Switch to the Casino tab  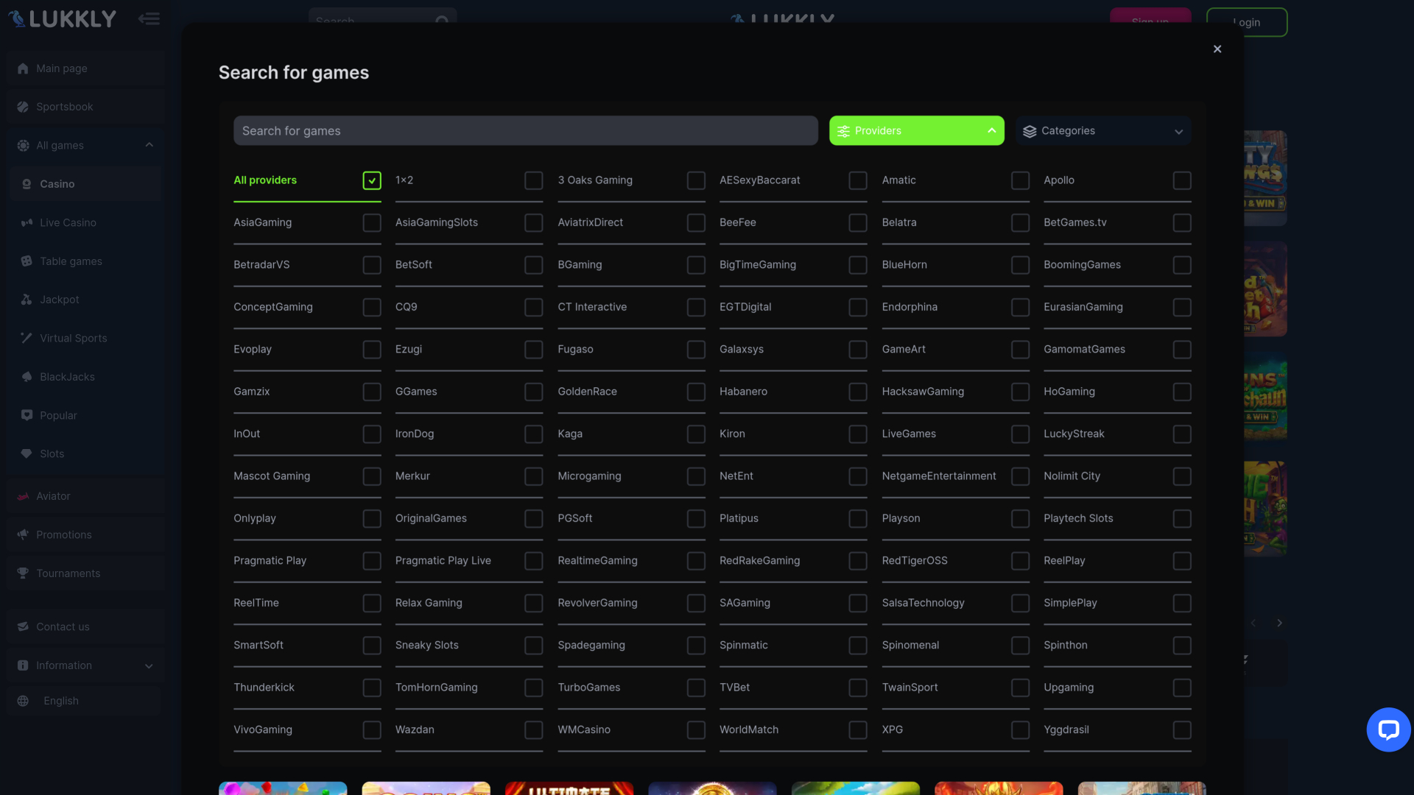point(57,184)
